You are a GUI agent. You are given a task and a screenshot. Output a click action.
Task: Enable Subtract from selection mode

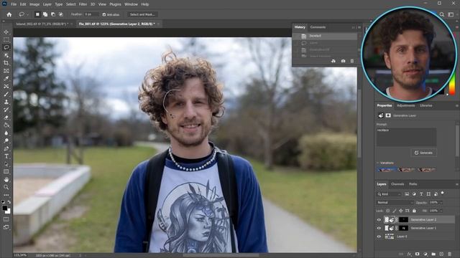coord(53,14)
